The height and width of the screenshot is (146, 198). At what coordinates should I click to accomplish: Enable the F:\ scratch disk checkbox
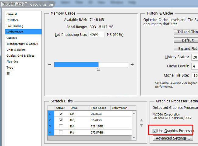61,132
